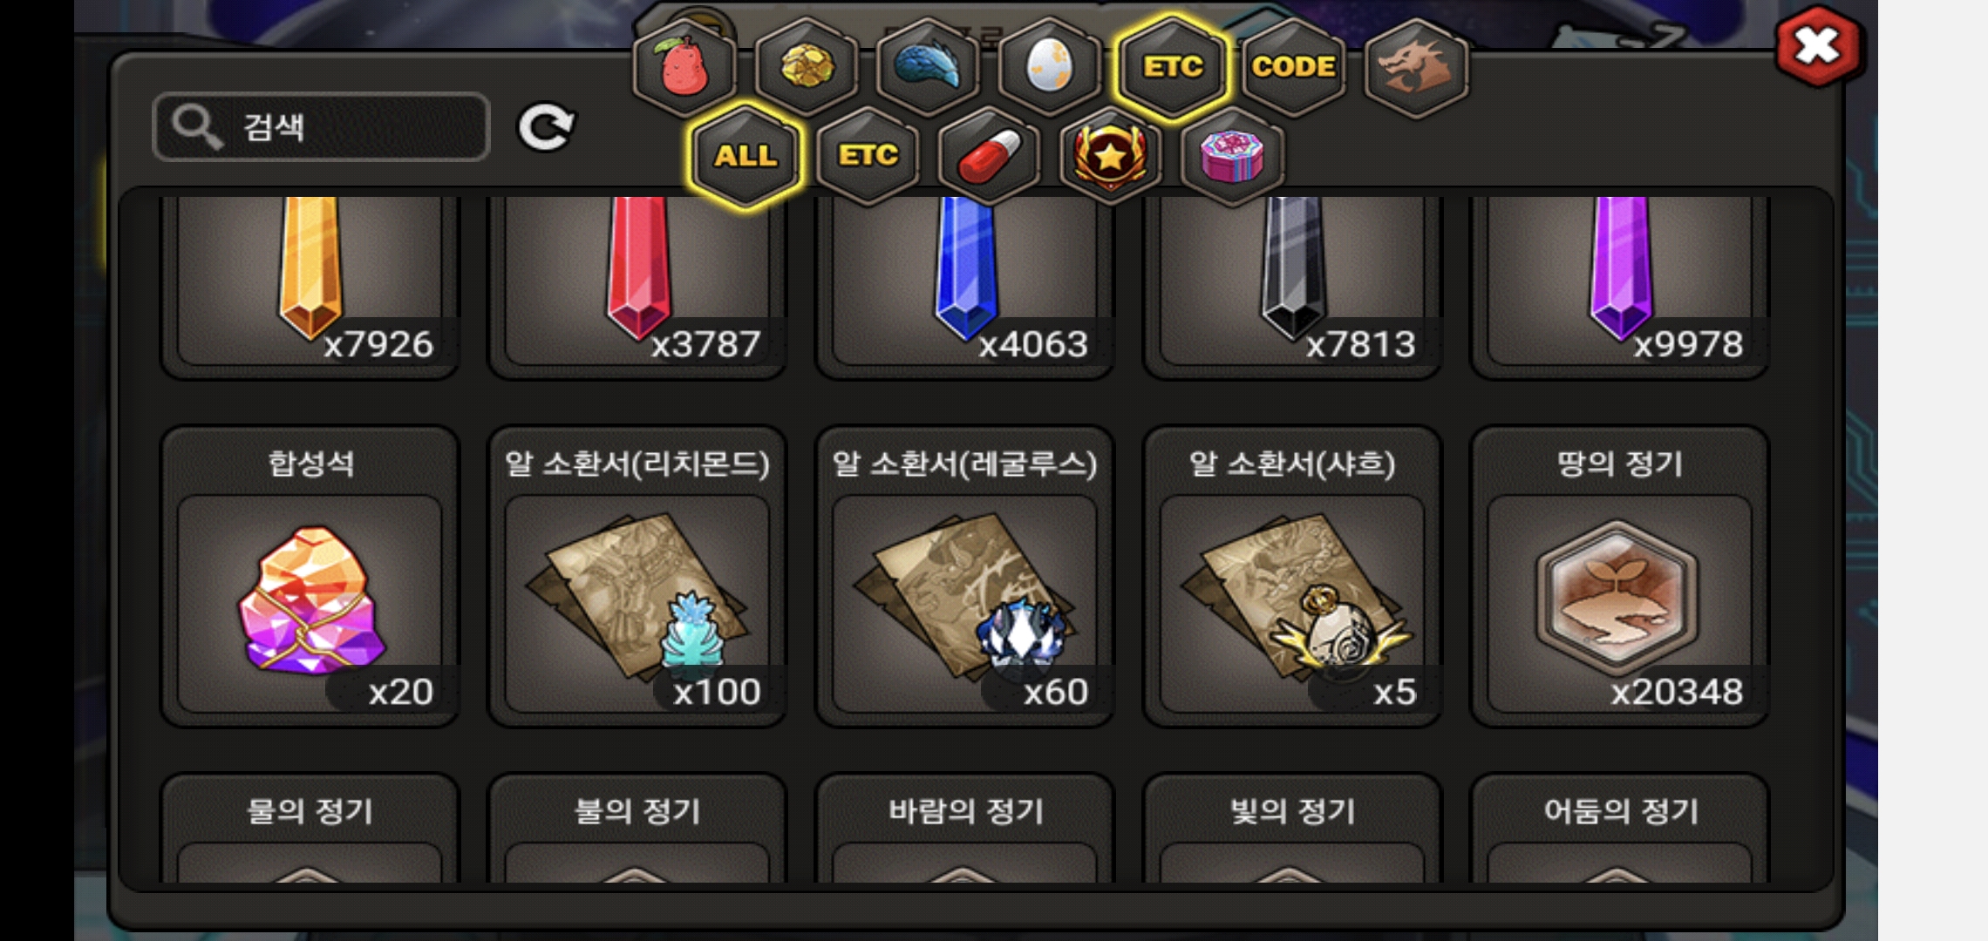Image resolution: width=1988 pixels, height=941 pixels.
Task: Select 알 소환서(리치몬드) summon scroll item
Action: click(637, 576)
